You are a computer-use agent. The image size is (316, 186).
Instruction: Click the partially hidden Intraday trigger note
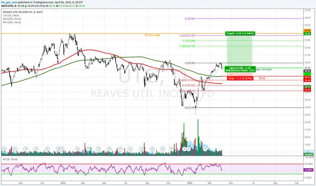pos(264,69)
